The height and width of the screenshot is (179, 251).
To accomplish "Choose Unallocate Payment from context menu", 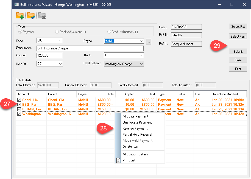I will coord(137,122).
